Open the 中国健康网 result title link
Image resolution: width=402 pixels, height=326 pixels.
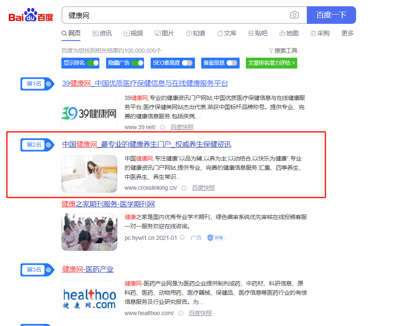(x=147, y=145)
